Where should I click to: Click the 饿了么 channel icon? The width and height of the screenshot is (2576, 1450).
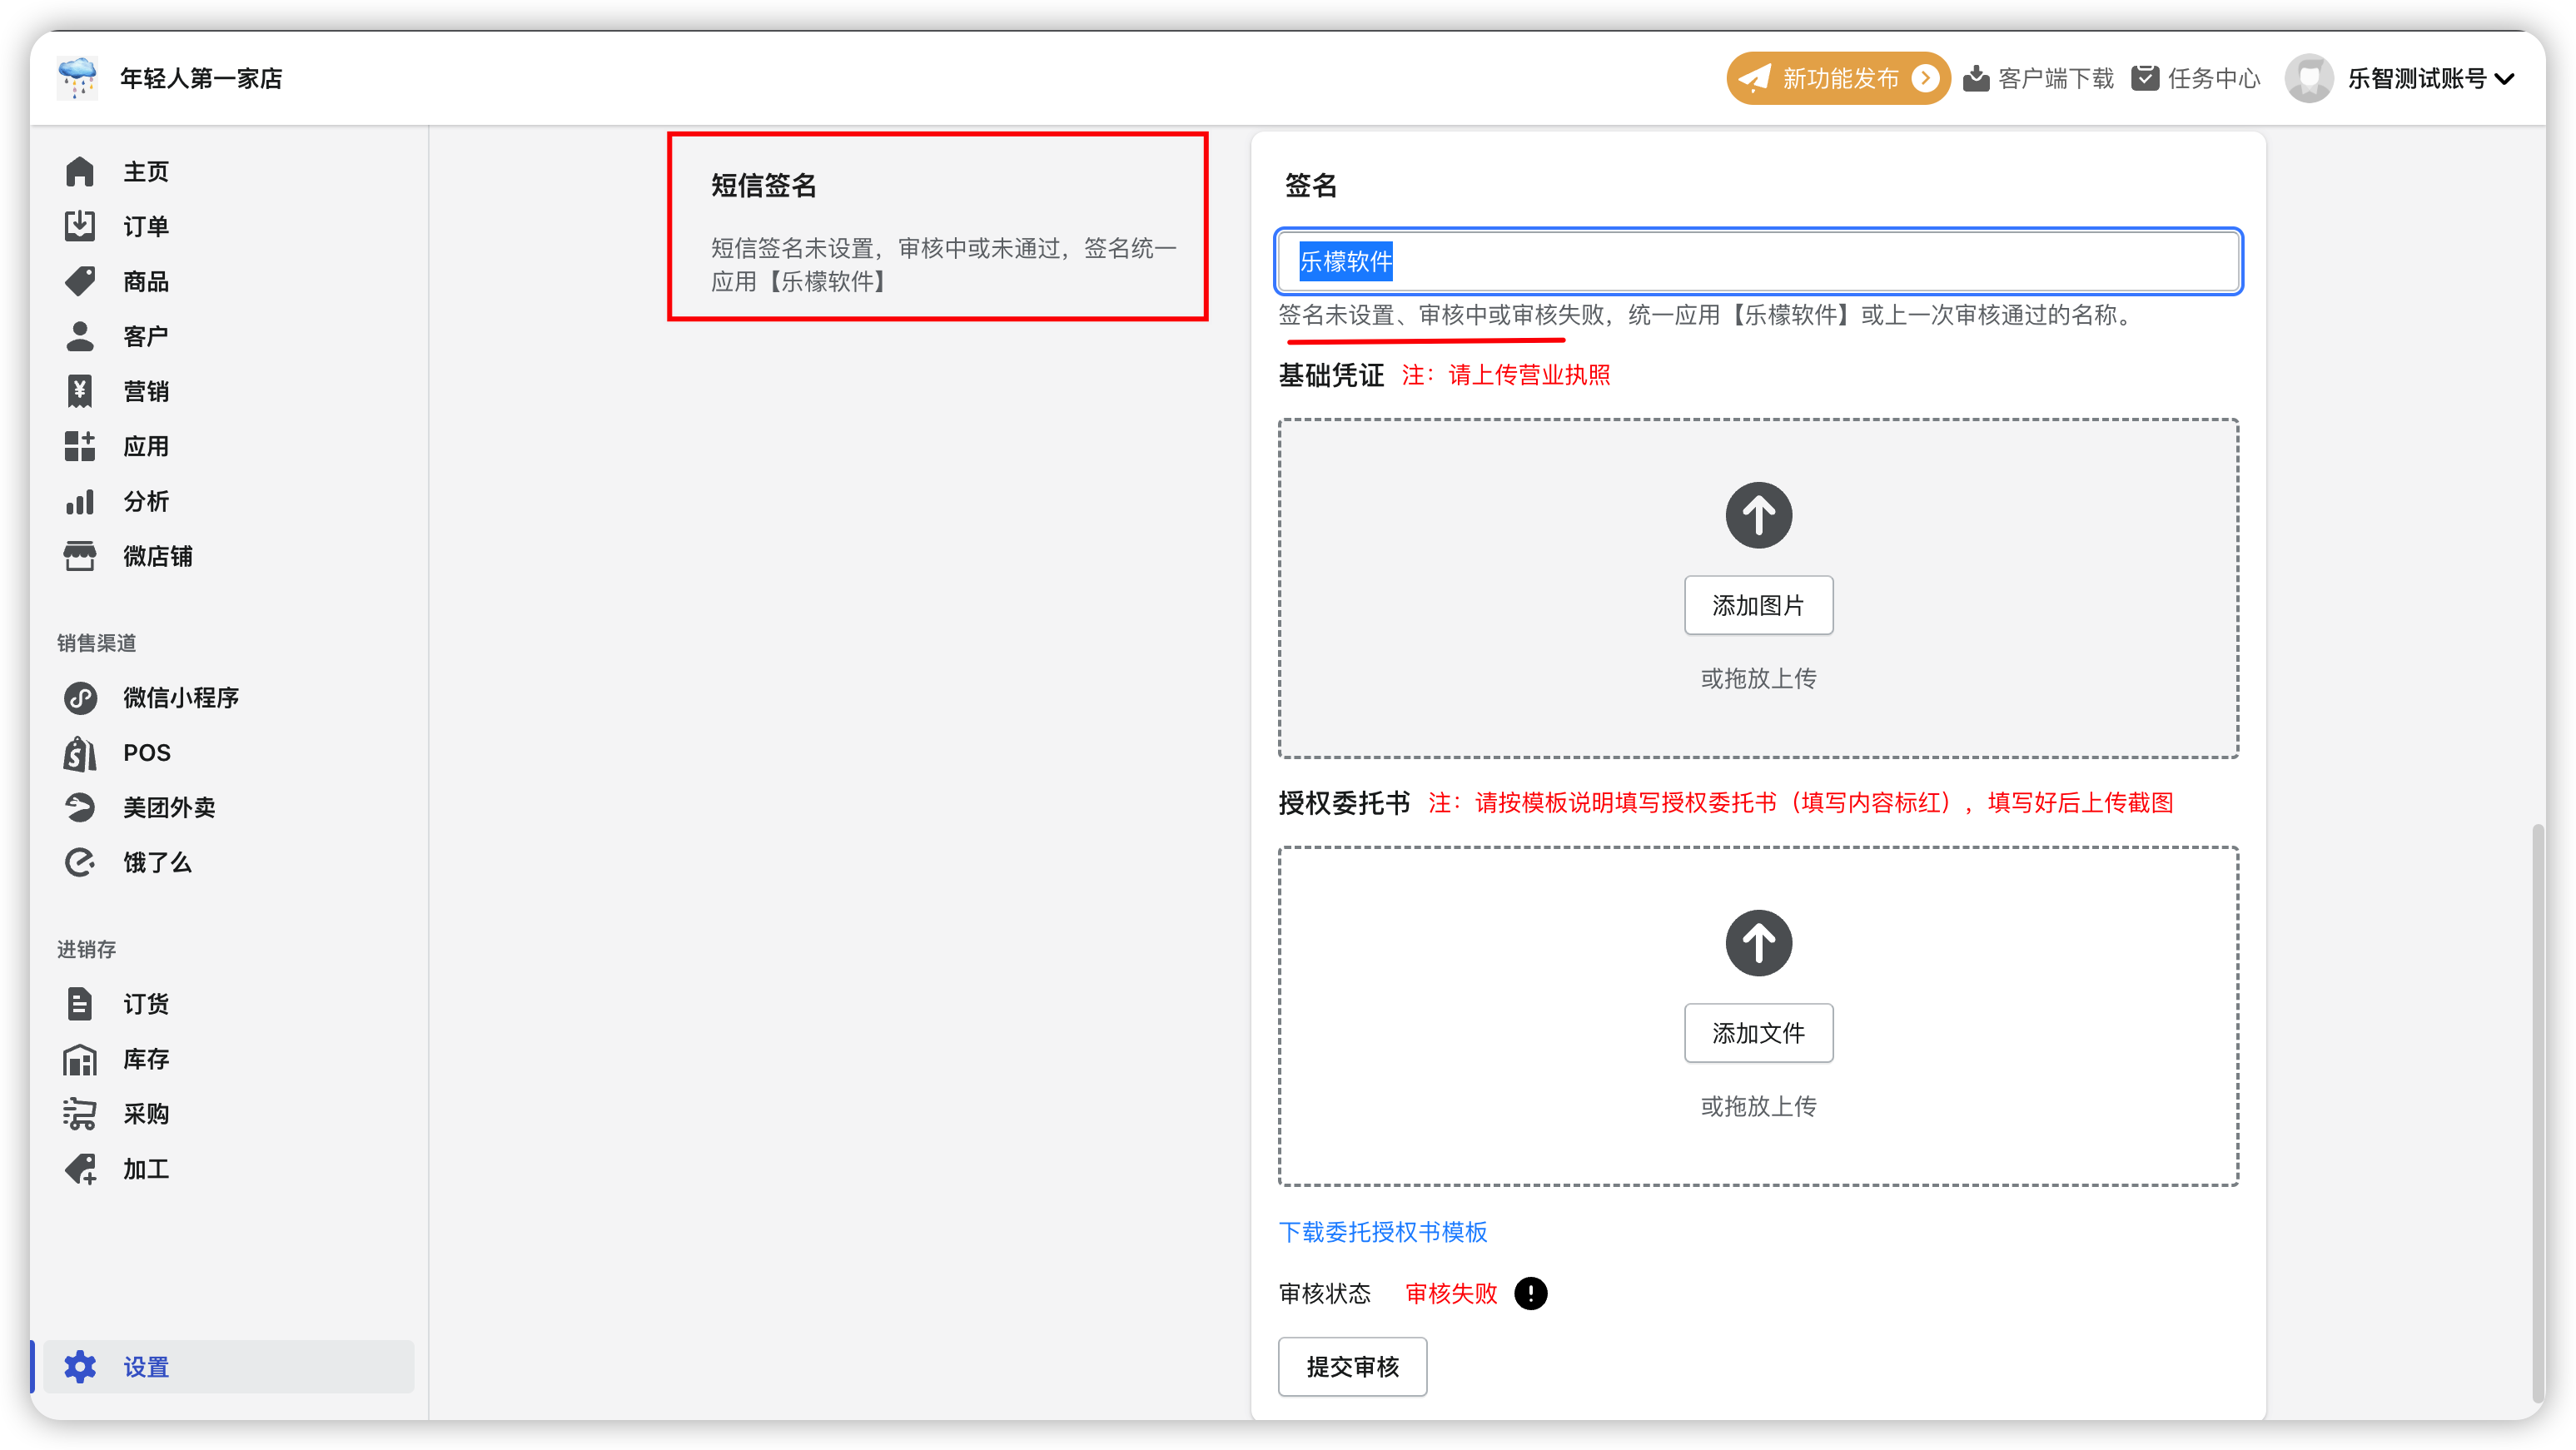click(x=80, y=862)
